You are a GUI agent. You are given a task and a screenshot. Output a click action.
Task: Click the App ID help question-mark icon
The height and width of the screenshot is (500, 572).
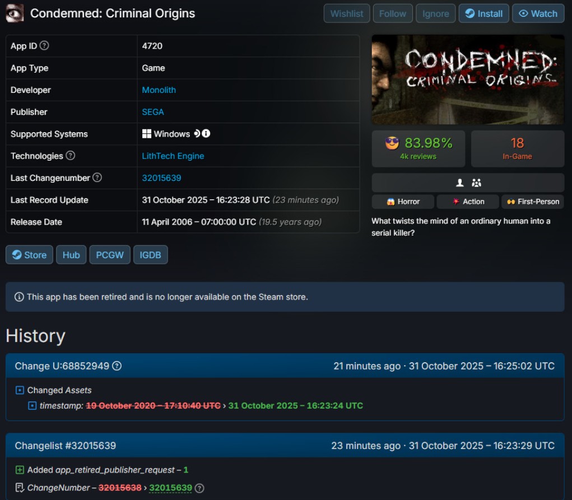[x=44, y=46]
